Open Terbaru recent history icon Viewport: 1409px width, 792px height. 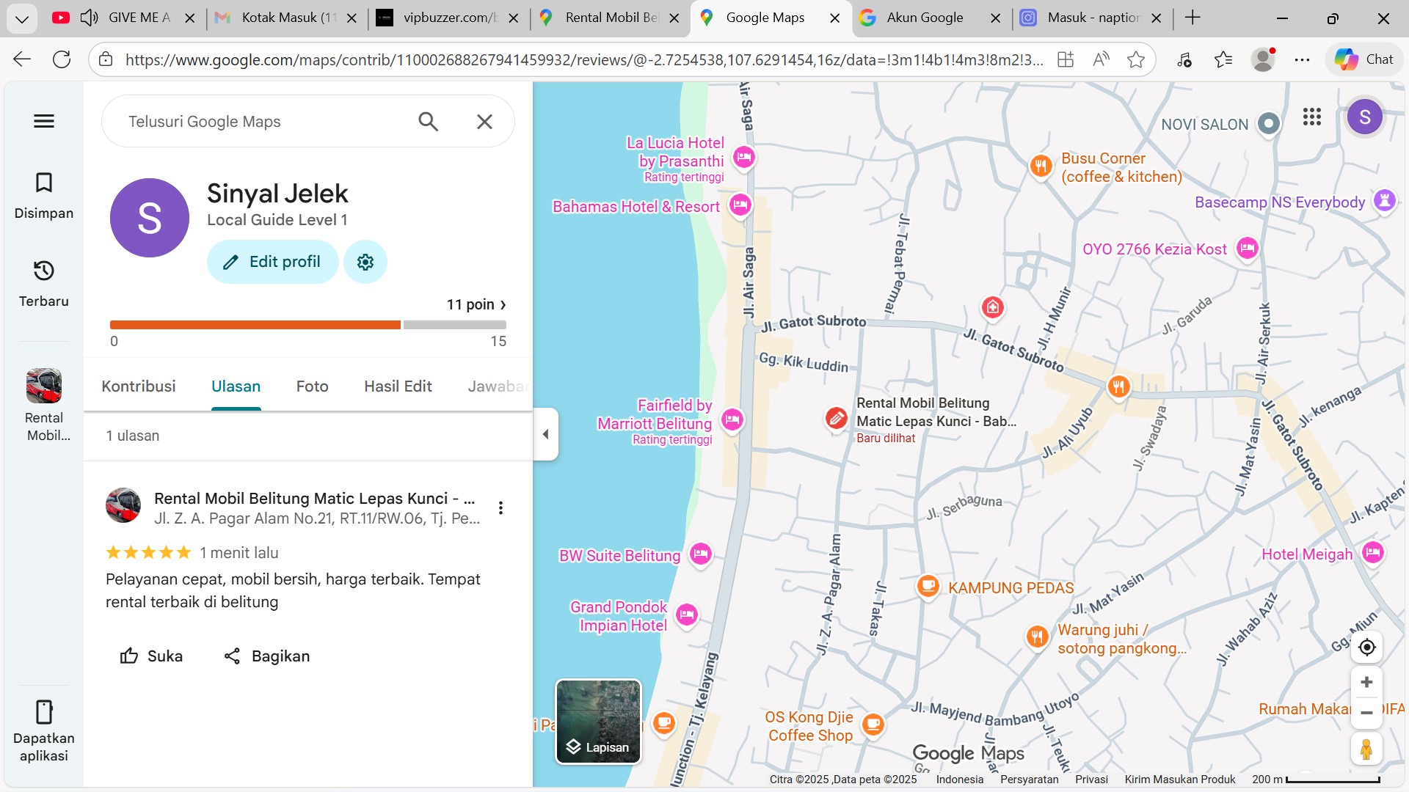[x=44, y=271]
